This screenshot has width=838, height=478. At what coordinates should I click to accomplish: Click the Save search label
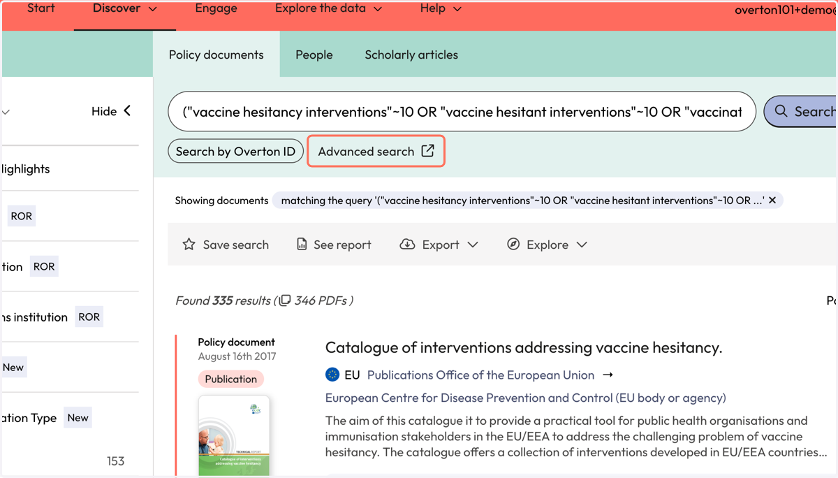tap(236, 245)
